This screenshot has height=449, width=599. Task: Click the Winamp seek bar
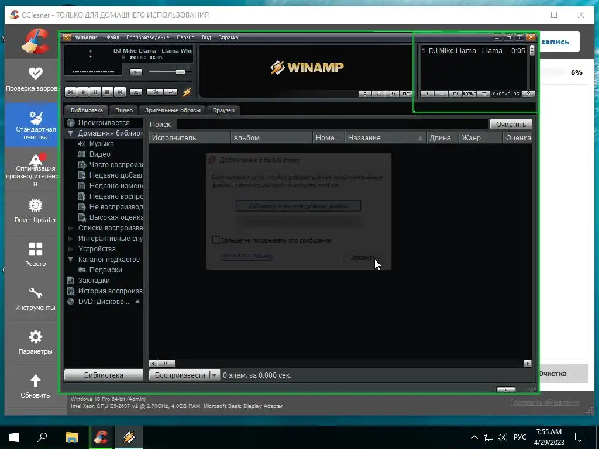pyautogui.click(x=128, y=81)
